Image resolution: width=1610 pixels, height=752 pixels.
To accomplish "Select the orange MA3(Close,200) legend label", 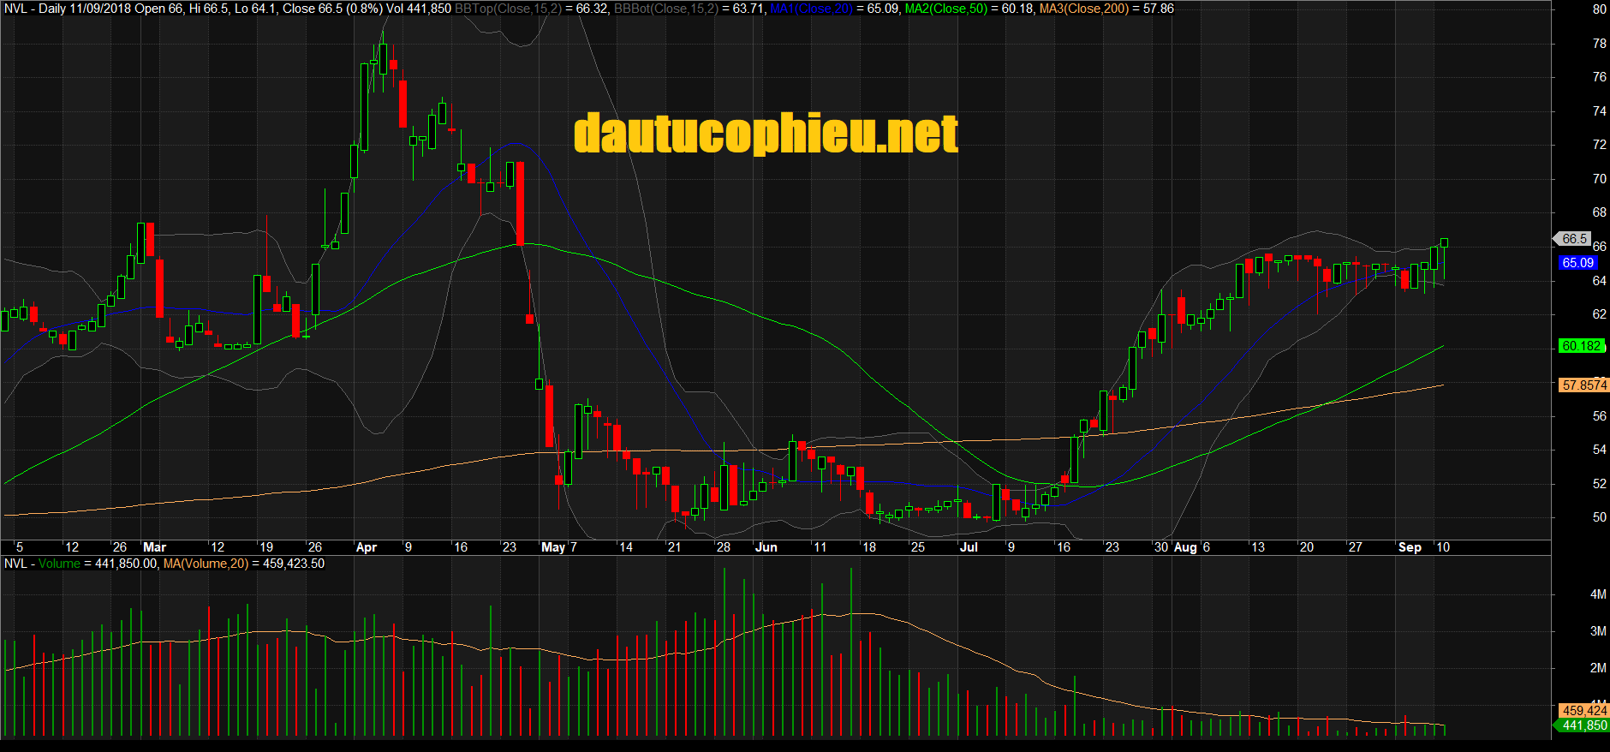I will [1083, 9].
